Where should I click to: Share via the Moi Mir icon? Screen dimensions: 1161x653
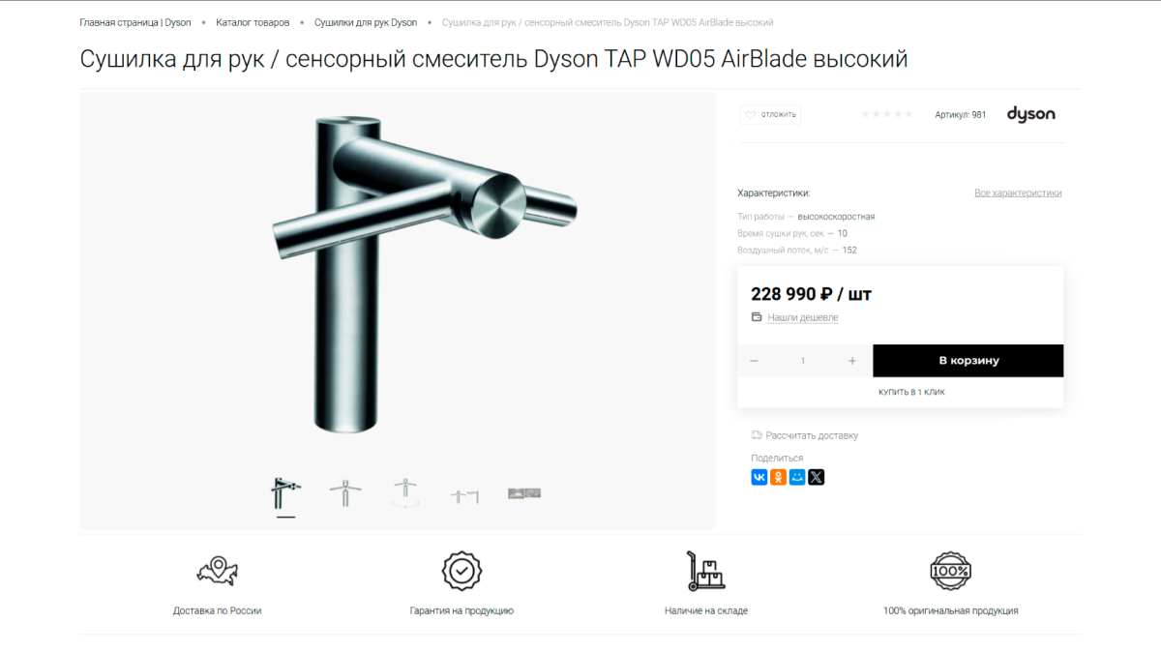(x=797, y=477)
